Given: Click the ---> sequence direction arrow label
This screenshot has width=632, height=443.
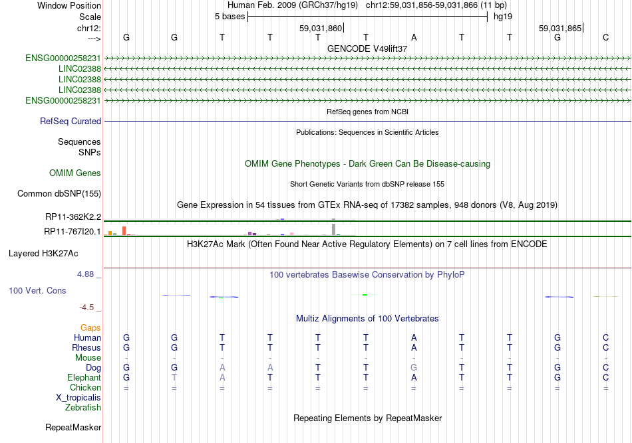Looking at the screenshot, I should (94, 39).
